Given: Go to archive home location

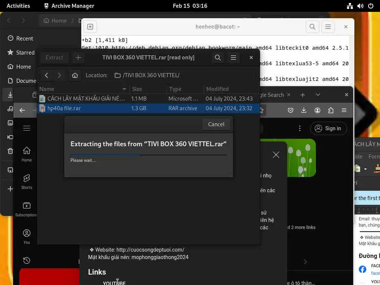Looking at the screenshot, I should (75, 75).
